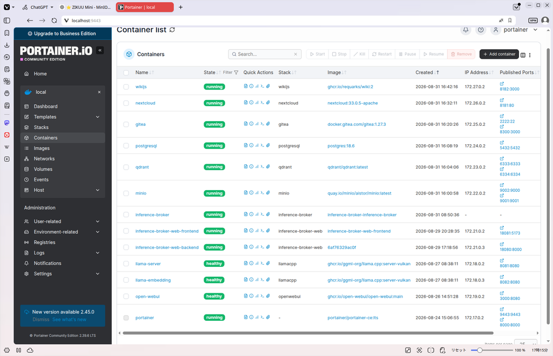553x356 pixels.
Task: Check the qdrant container row
Action: 126,167
